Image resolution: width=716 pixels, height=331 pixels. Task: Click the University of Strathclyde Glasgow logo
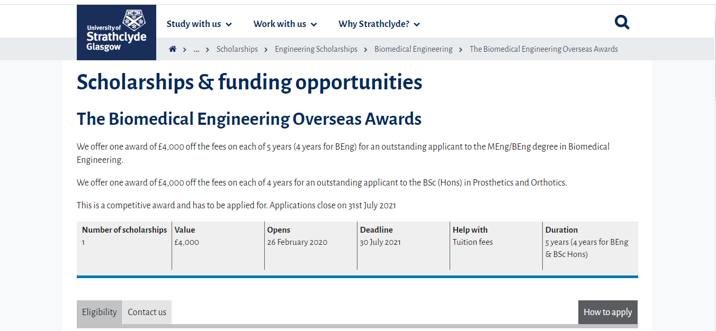coord(117,32)
